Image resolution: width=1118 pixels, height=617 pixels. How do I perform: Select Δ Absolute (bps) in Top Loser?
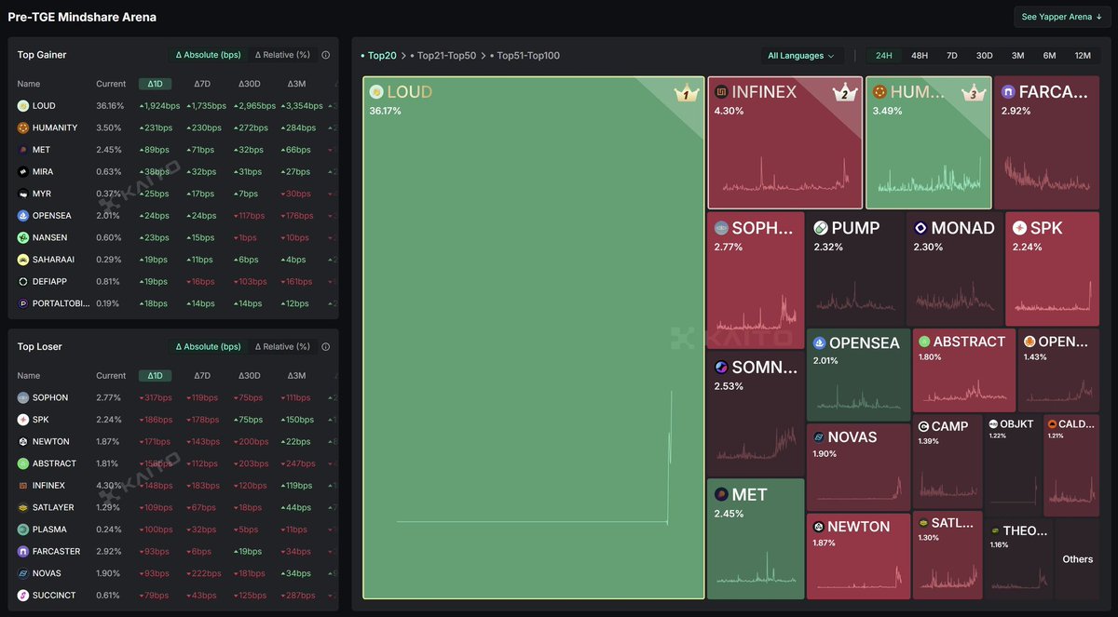[208, 346]
